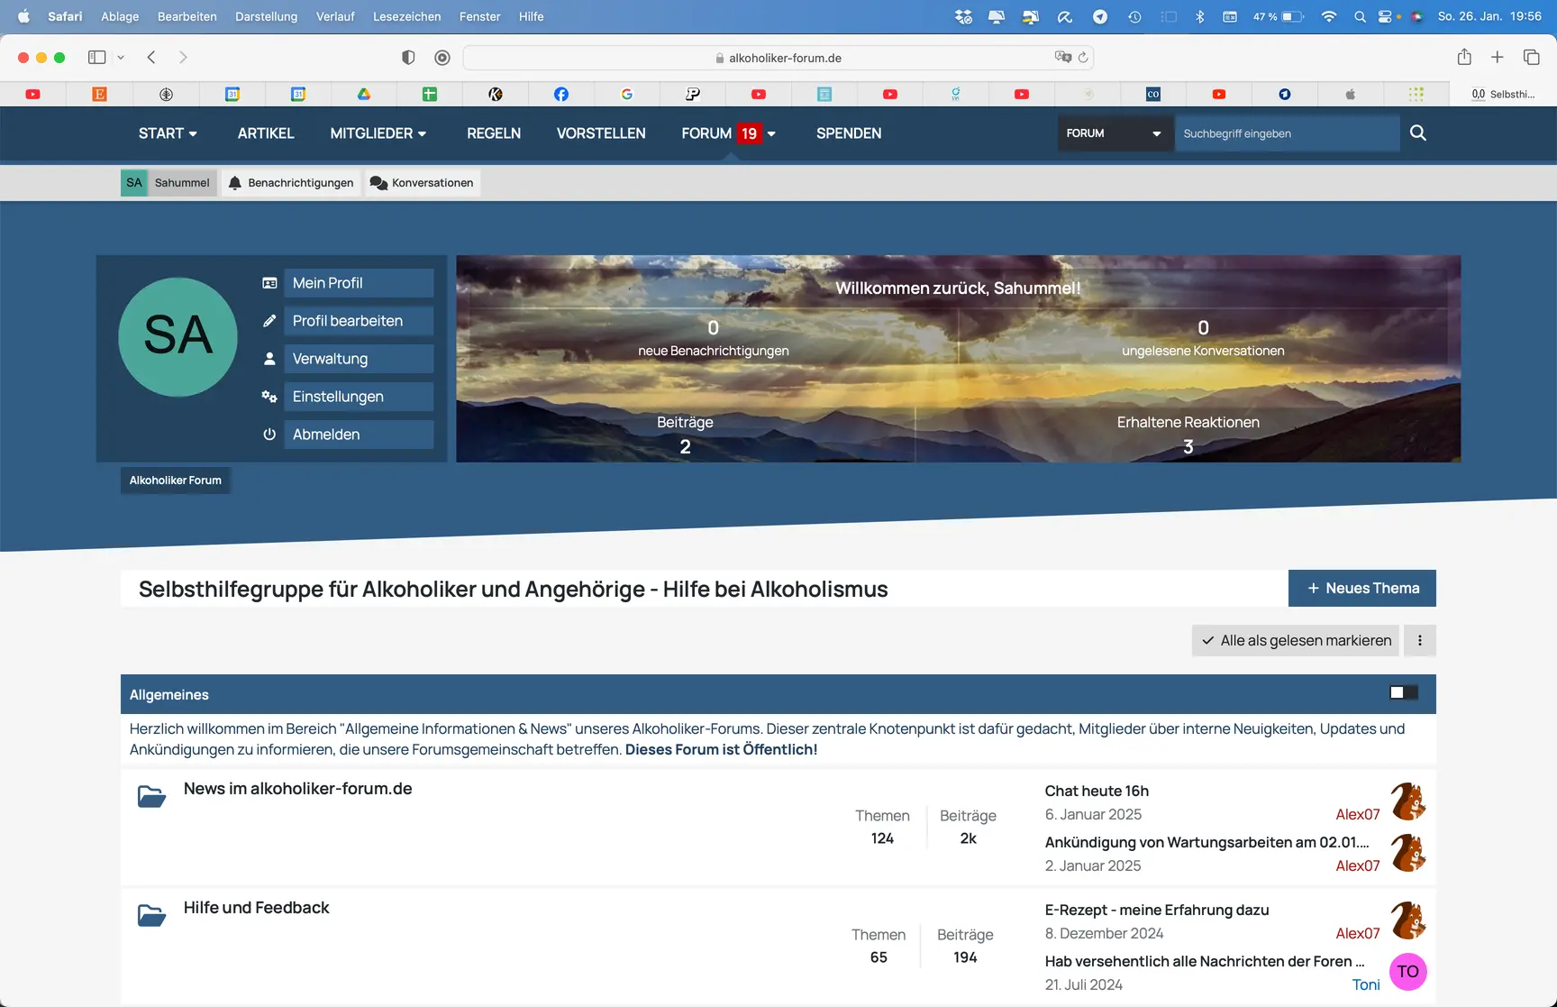Viewport: 1557px width, 1007px height.
Task: Click the Safari sidebar toggle icon
Action: 96,58
